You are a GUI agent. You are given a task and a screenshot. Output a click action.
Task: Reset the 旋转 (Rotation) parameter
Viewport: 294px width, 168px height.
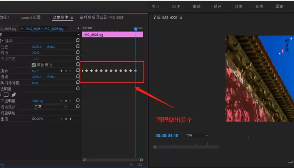pos(78,71)
